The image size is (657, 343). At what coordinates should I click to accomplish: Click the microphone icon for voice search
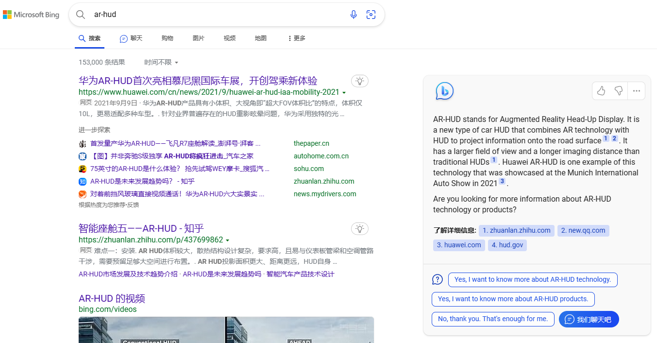pos(354,15)
